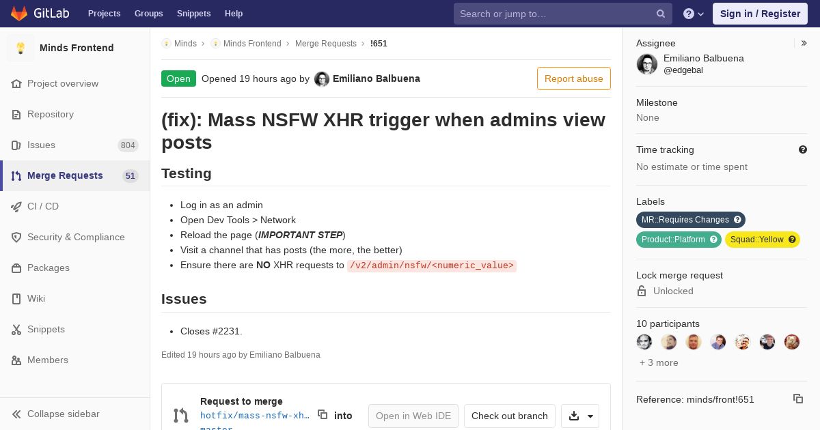820x430 pixels.
Task: Click the Project overview home icon
Action: (x=16, y=83)
